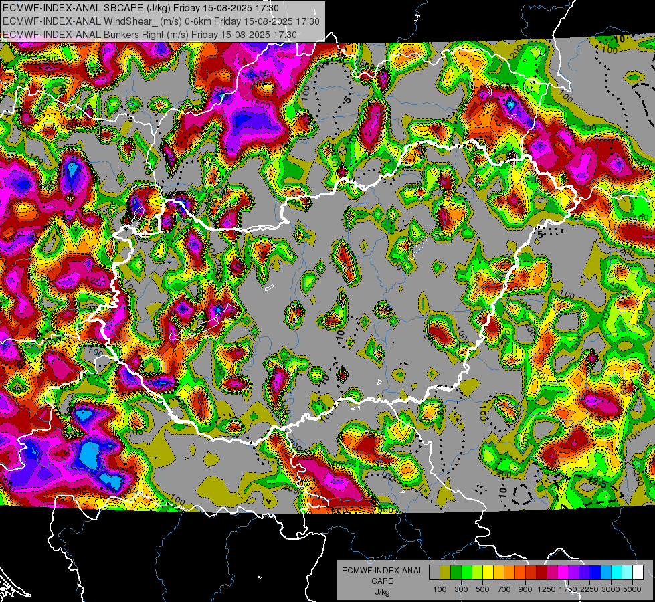Select the gray legend swatch

point(434,573)
